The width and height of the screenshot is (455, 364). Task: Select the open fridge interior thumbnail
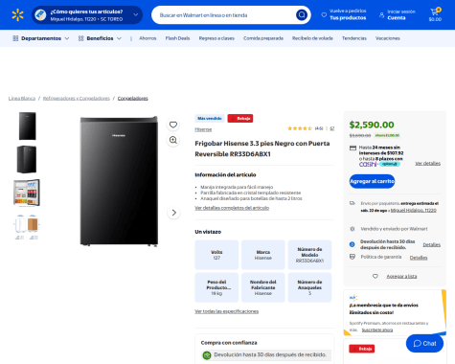click(27, 193)
